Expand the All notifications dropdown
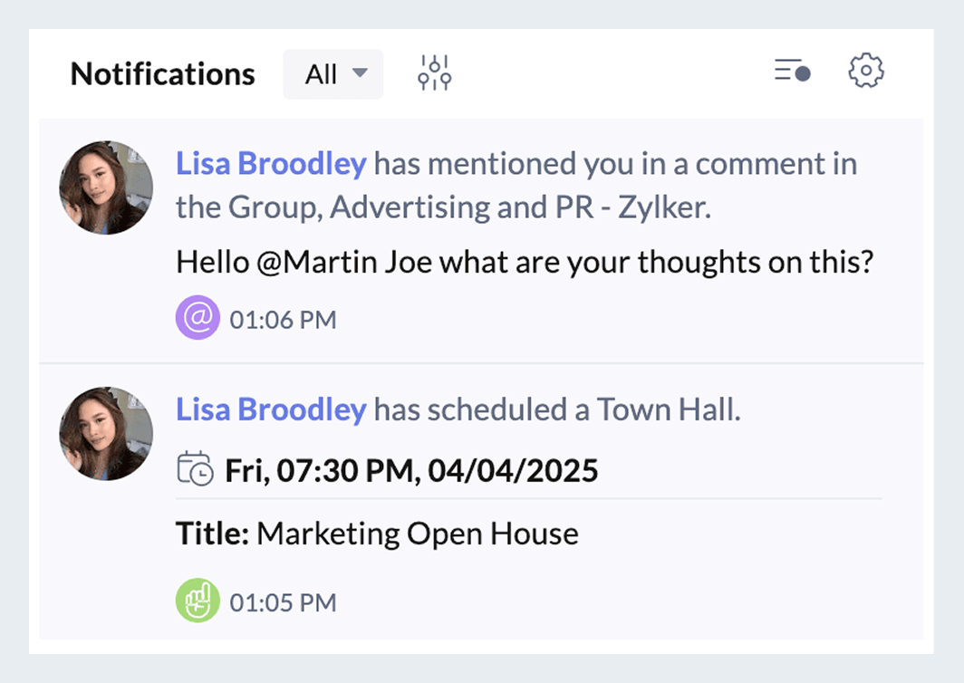964x683 pixels. [x=333, y=74]
